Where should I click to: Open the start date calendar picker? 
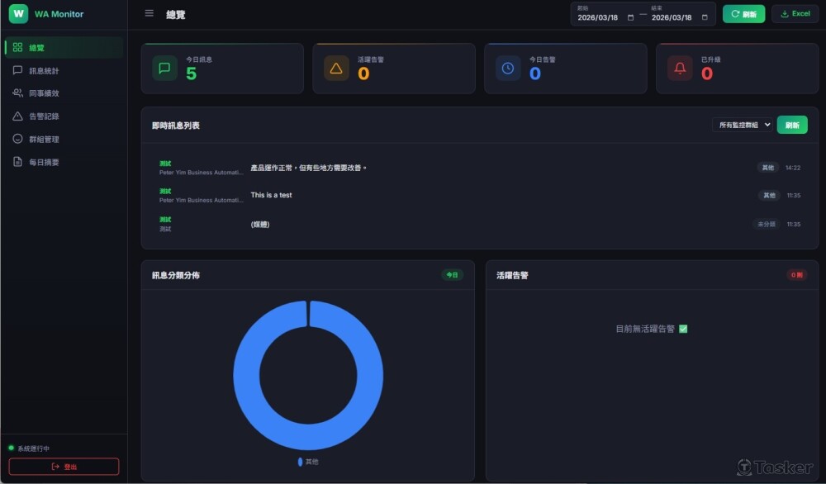(x=631, y=17)
